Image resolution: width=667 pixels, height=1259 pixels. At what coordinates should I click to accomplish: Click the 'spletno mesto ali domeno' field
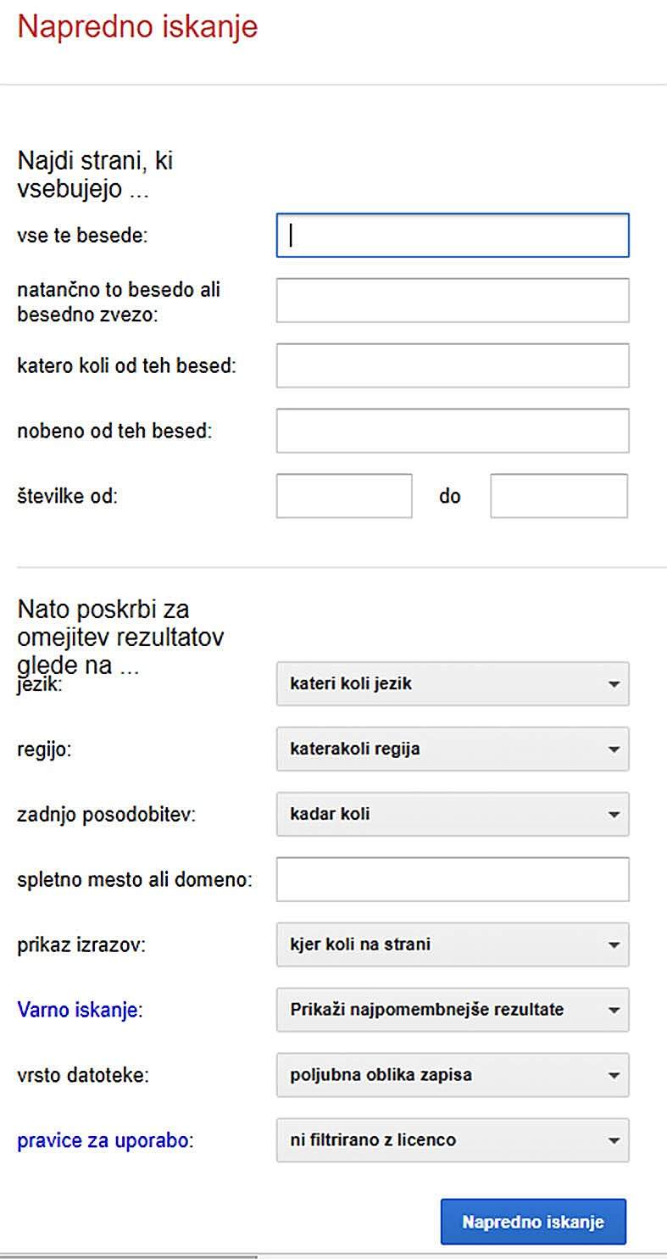pyautogui.click(x=453, y=879)
